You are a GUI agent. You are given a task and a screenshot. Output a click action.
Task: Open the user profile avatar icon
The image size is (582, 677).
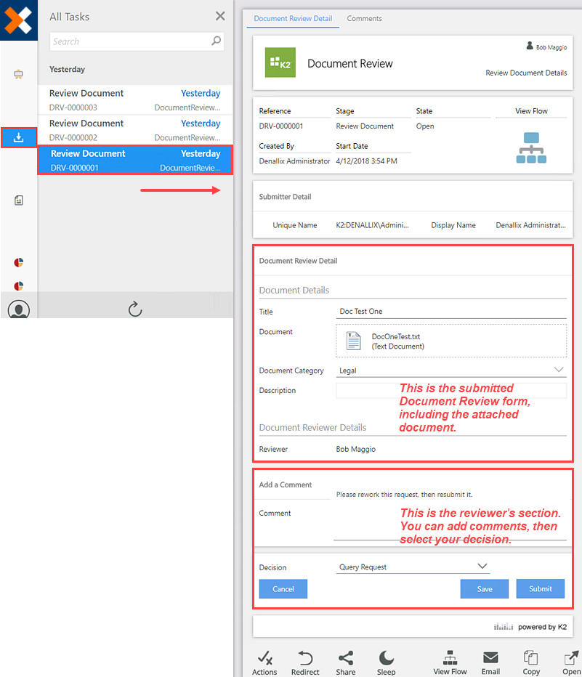coord(19,309)
